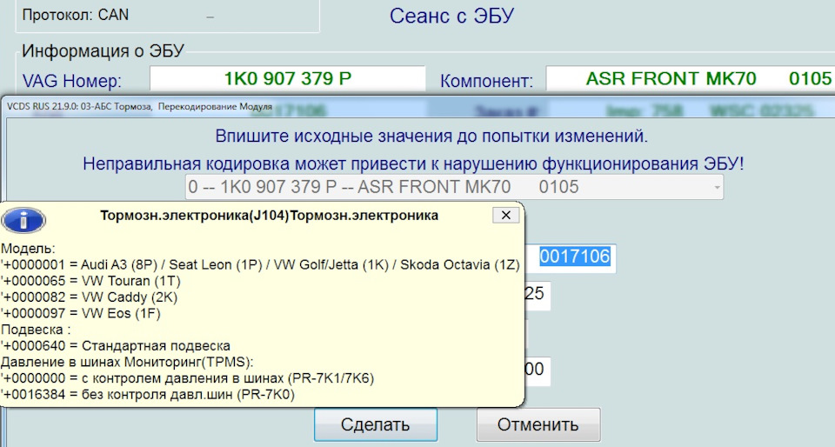Screen dimensions: 835x447
Task: Click the 'Сеанс с ЭБУ' heading
Action: tap(451, 16)
